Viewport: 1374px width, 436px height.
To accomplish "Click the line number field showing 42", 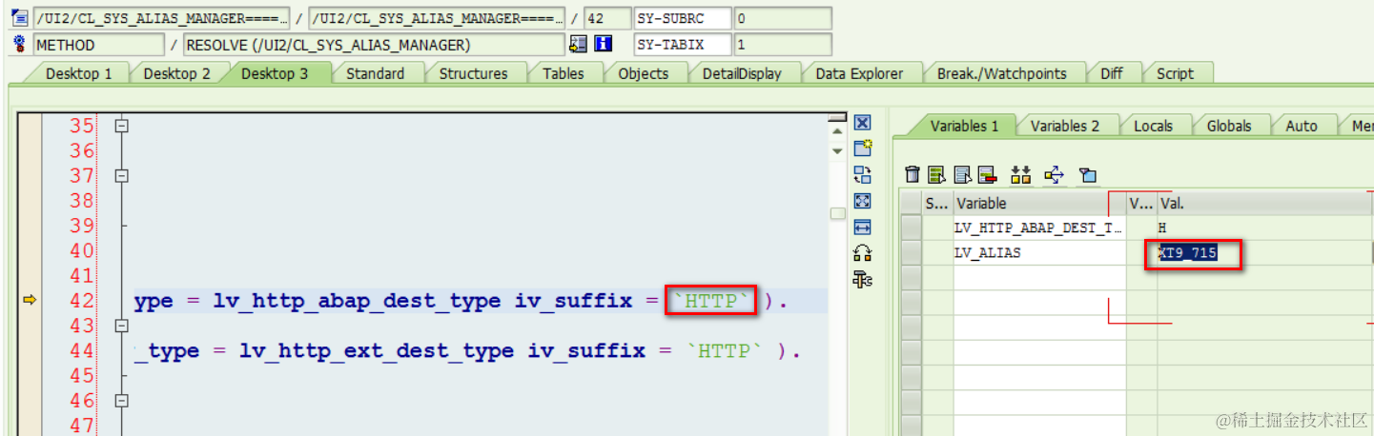I will click(x=606, y=18).
